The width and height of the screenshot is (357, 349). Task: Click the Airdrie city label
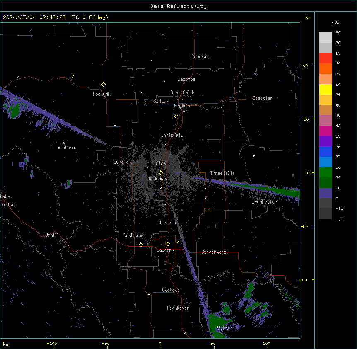click(x=167, y=223)
